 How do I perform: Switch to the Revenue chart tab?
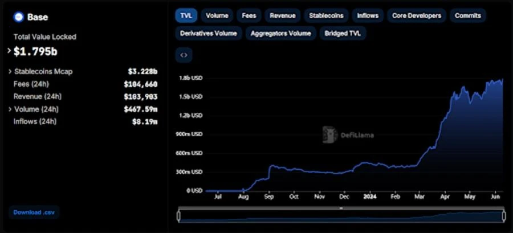click(x=283, y=16)
